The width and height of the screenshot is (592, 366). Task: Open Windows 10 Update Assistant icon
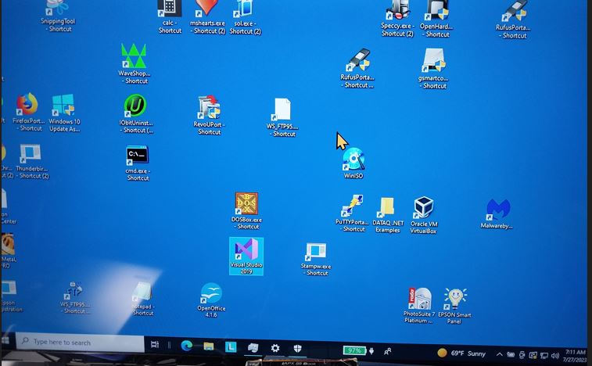pyautogui.click(x=64, y=113)
